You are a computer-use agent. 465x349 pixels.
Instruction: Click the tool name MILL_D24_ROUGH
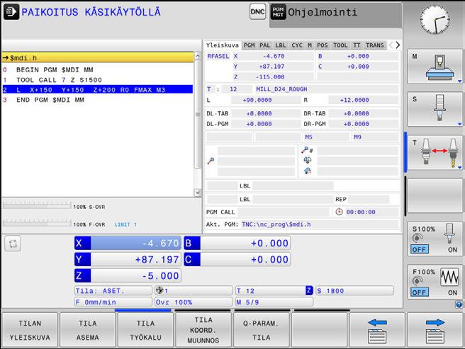[x=281, y=89]
